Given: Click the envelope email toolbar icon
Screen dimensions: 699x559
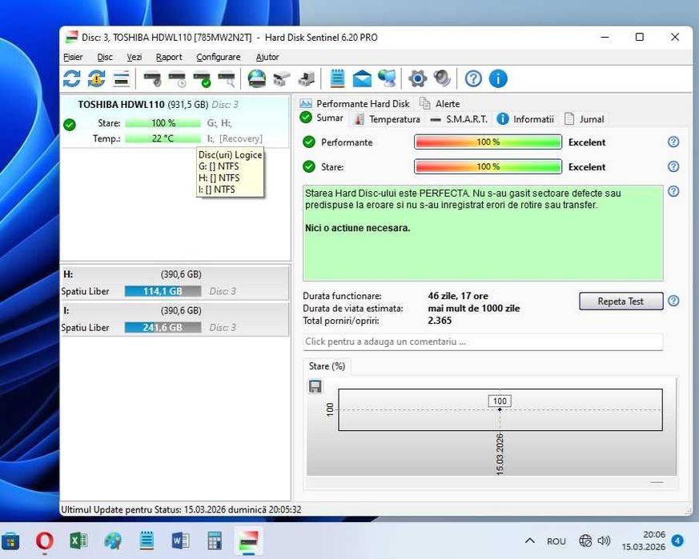Looking at the screenshot, I should pos(362,79).
